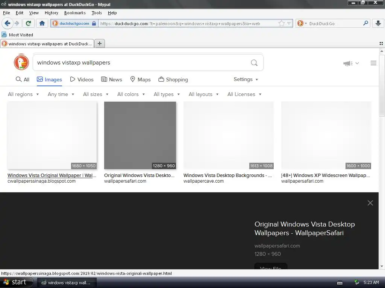The height and width of the screenshot is (288, 385).
Task: Click the Most Visited bookmarks icon
Action: pos(4,34)
